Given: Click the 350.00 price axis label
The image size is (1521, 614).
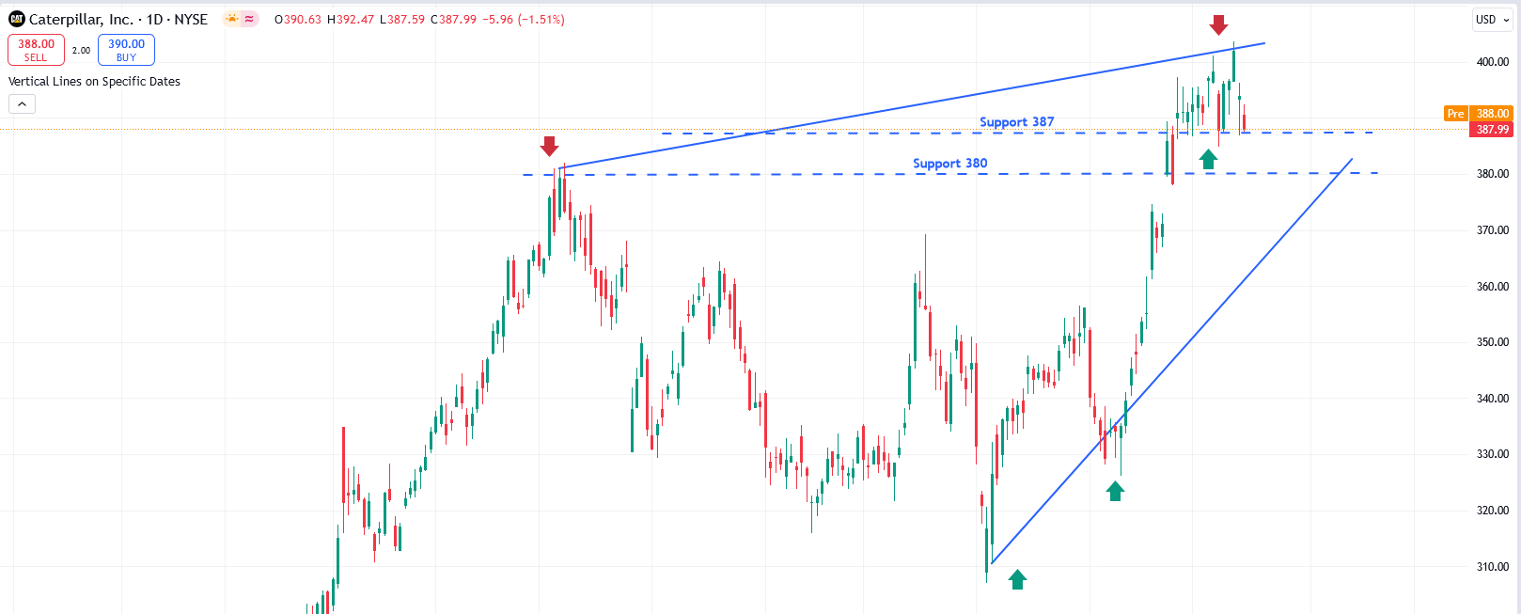Looking at the screenshot, I should click(1493, 342).
